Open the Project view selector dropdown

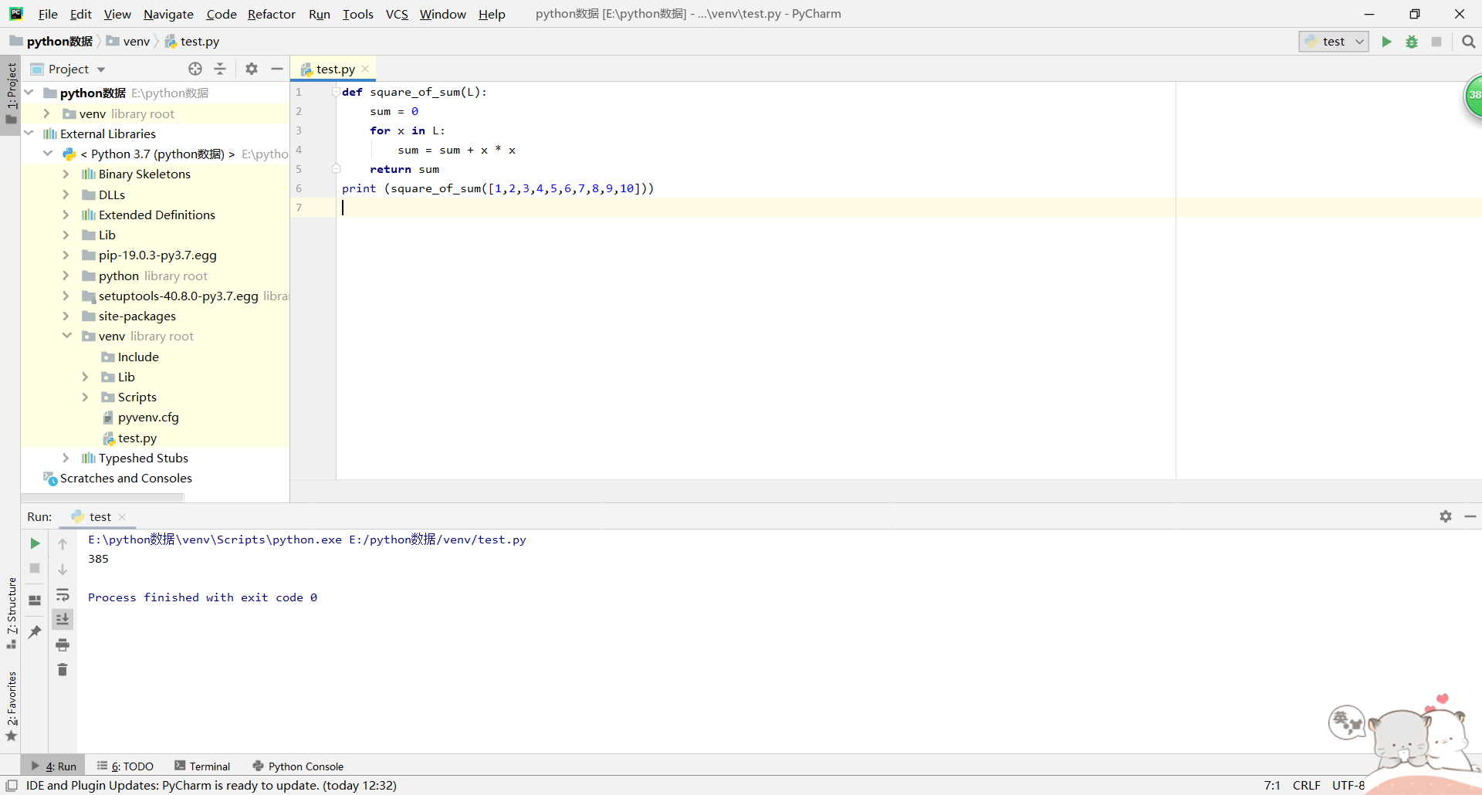tap(68, 69)
